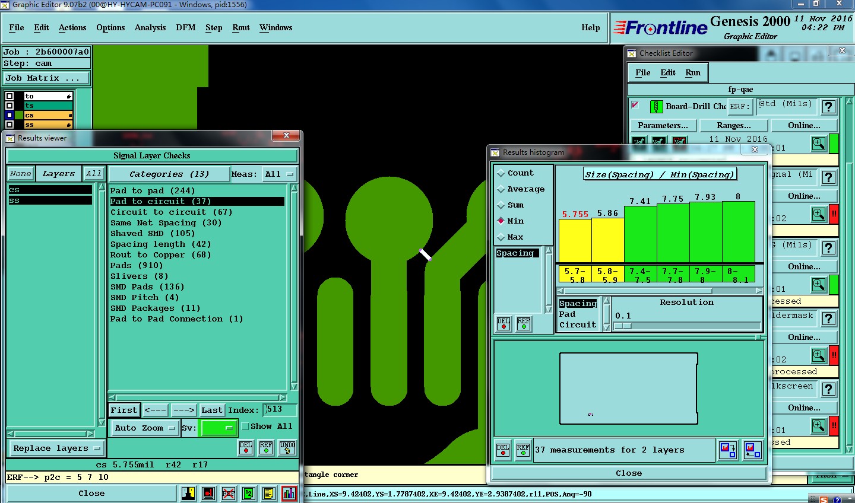Expand the Replace layers dropdown
This screenshot has width=855, height=503.
pyautogui.click(x=56, y=448)
